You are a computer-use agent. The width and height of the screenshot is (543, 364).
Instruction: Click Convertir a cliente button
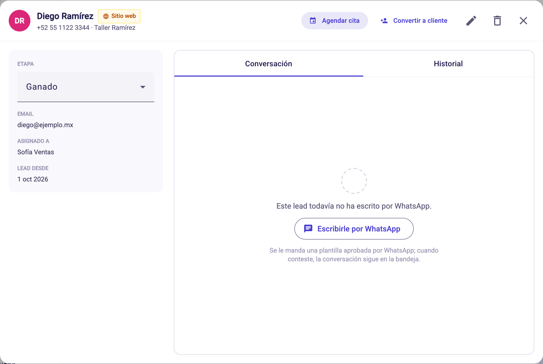[x=414, y=21]
